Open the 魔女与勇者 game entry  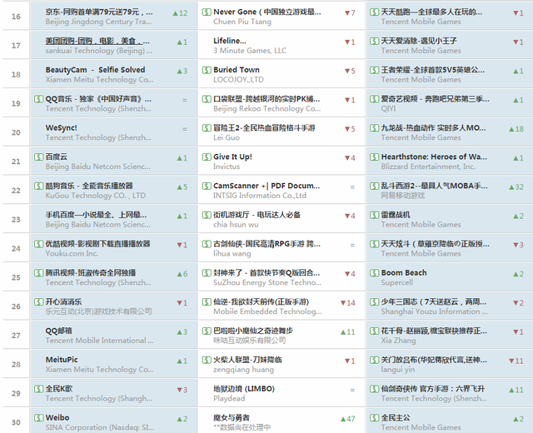pyautogui.click(x=232, y=418)
